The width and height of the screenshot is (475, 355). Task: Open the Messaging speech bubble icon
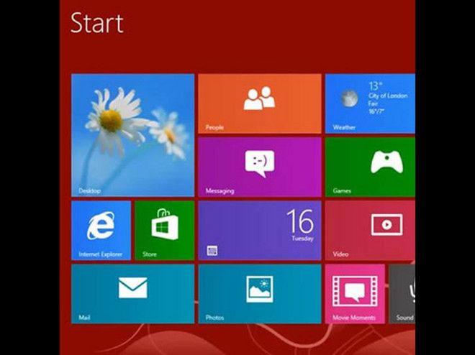tap(260, 164)
